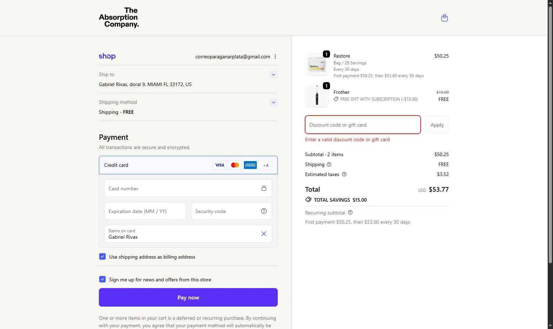Click the scrollbar up arrow
This screenshot has height=329, width=553.
pos(550,3)
